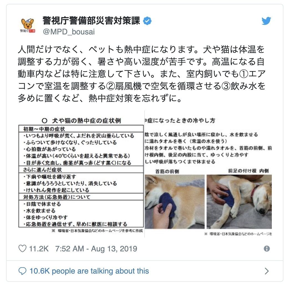Click the blue verified badge
Viewport: 289px width, 288px height.
tap(147, 21)
